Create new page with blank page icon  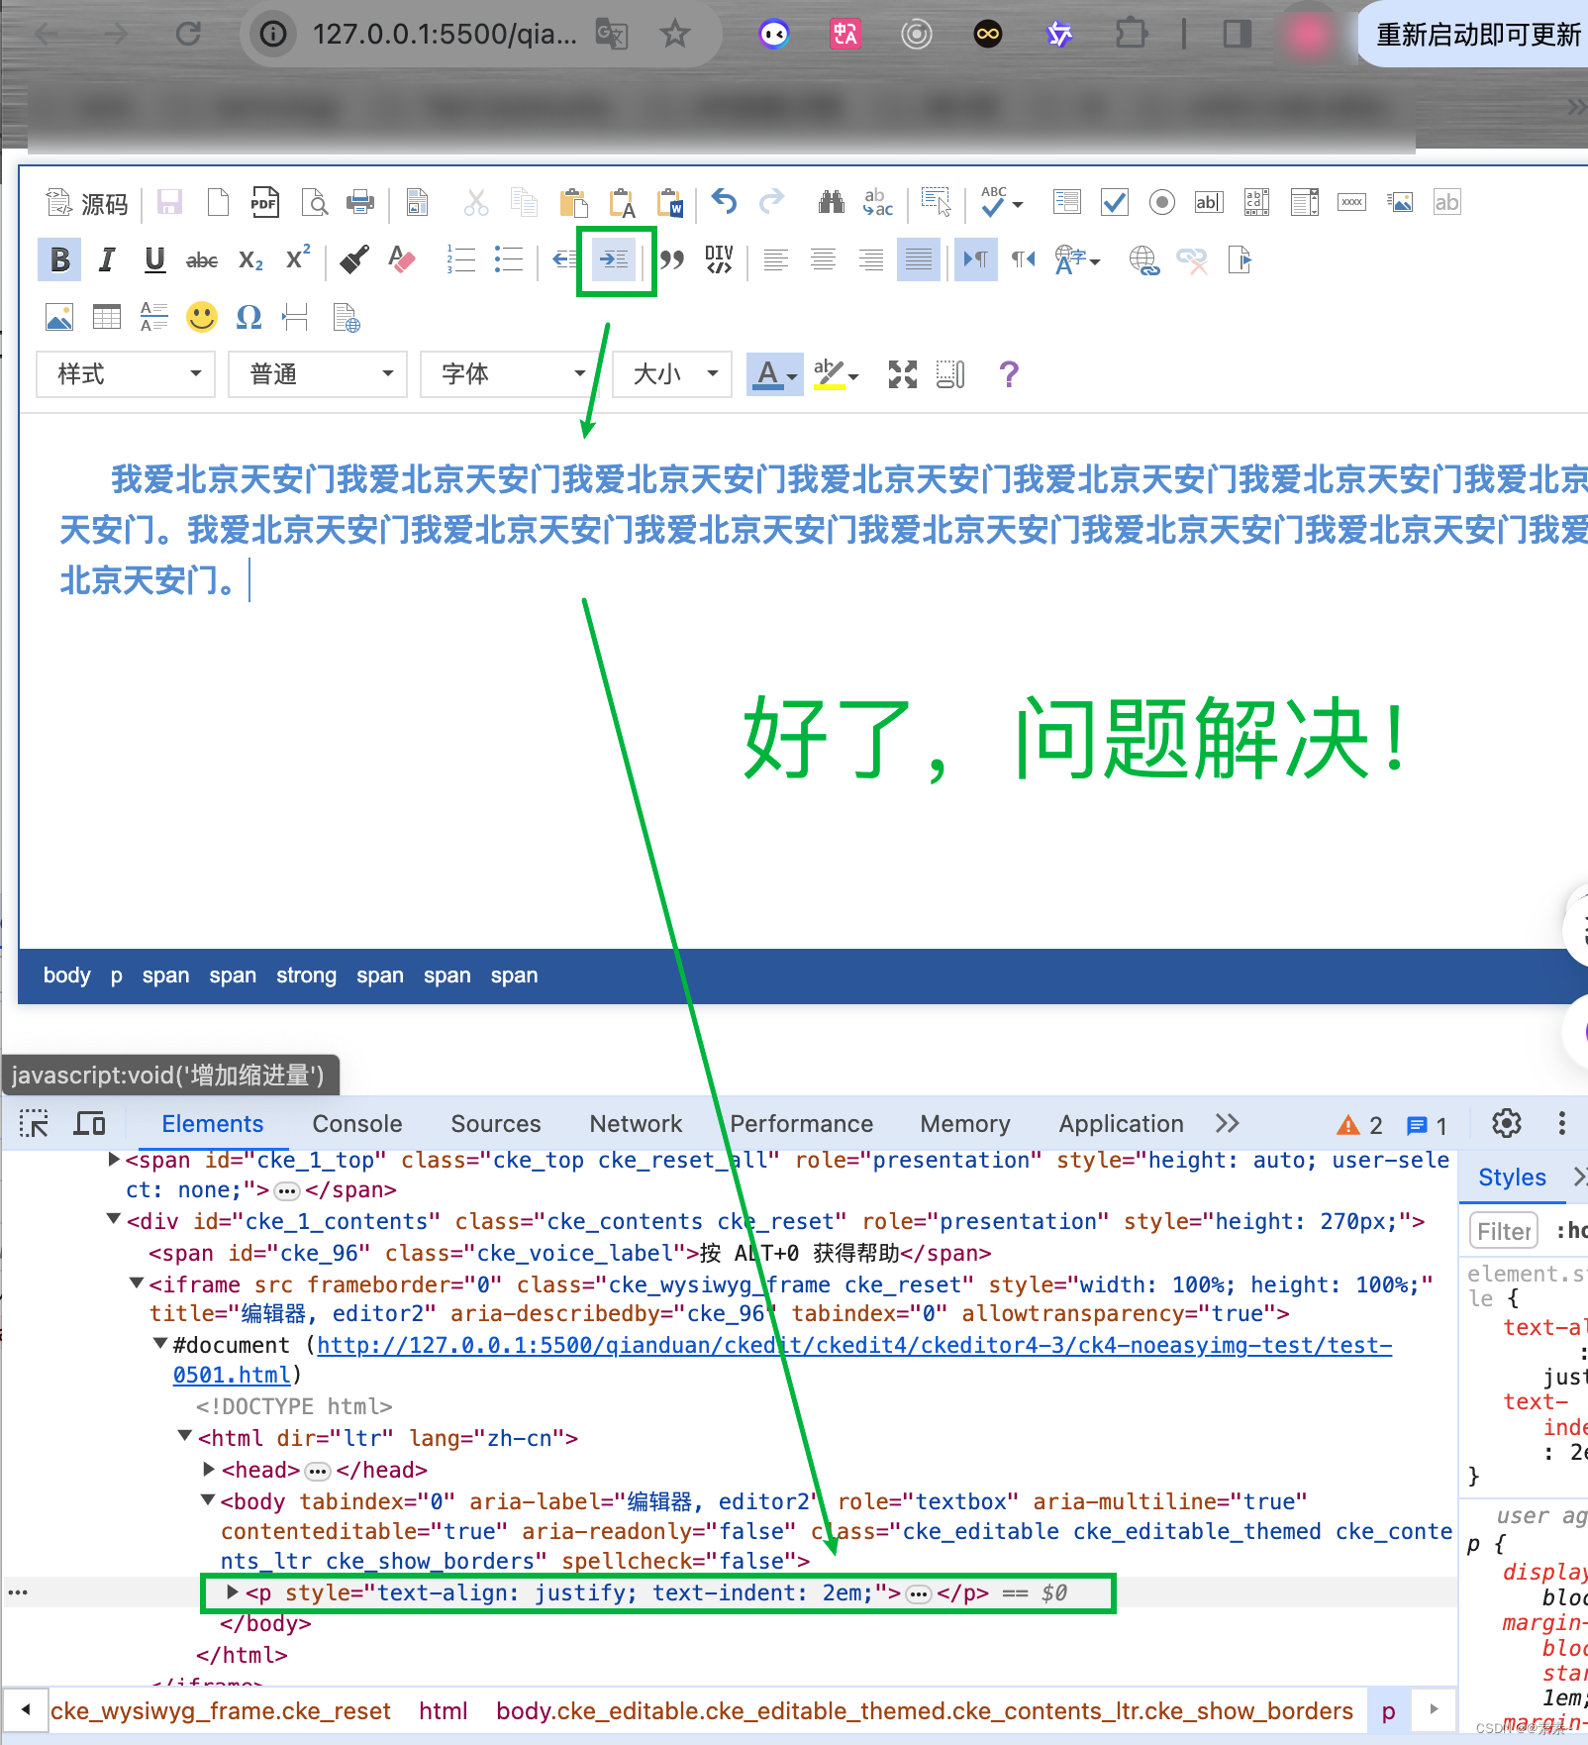[x=218, y=203]
